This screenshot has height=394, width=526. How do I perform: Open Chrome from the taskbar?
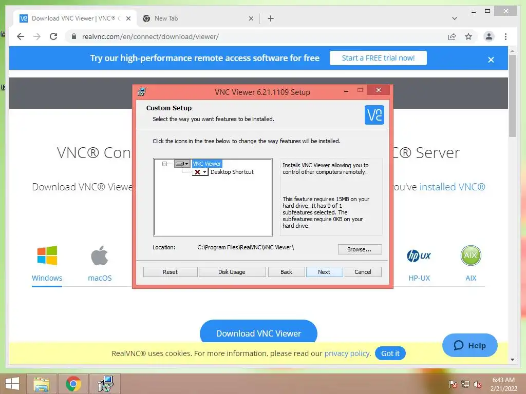(73, 384)
